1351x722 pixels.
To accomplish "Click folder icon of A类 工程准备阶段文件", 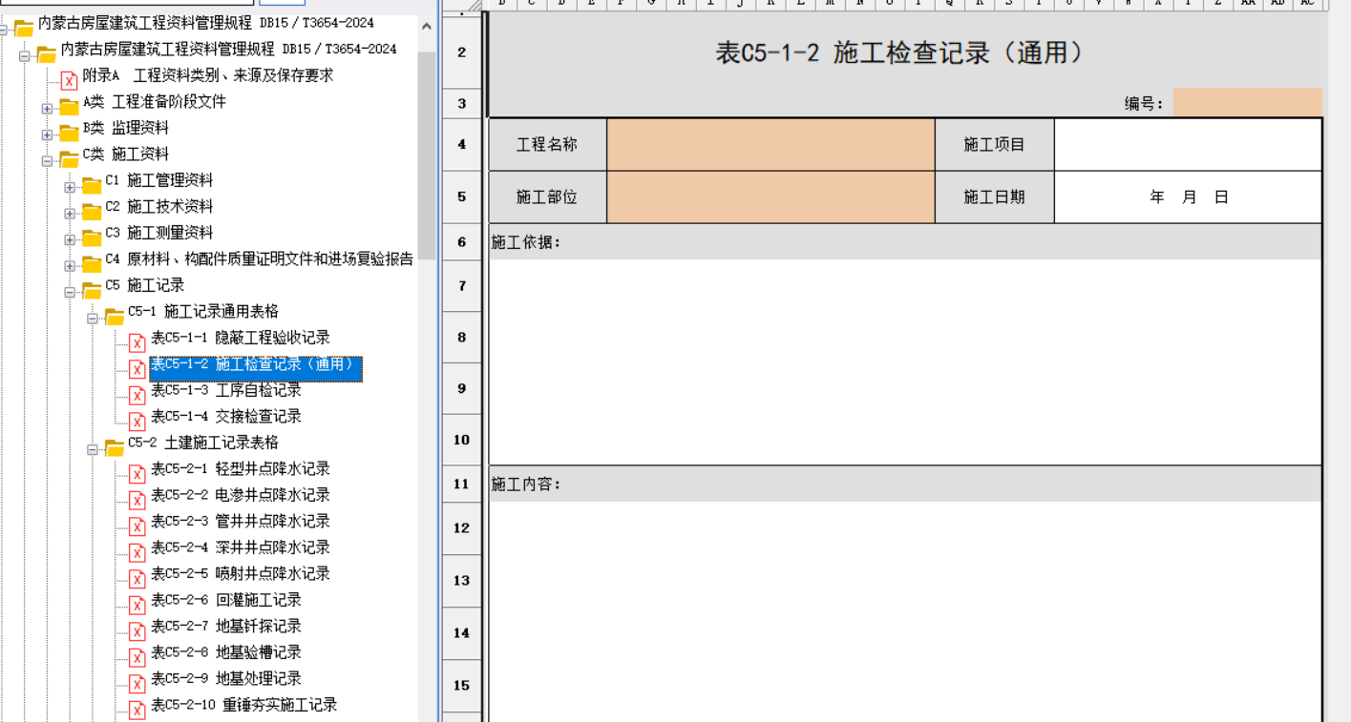I will pyautogui.click(x=69, y=106).
